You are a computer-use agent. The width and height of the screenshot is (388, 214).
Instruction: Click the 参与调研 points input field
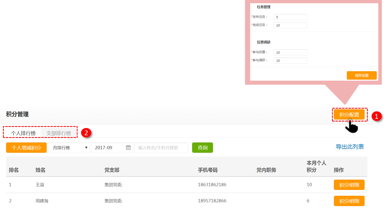click(290, 60)
